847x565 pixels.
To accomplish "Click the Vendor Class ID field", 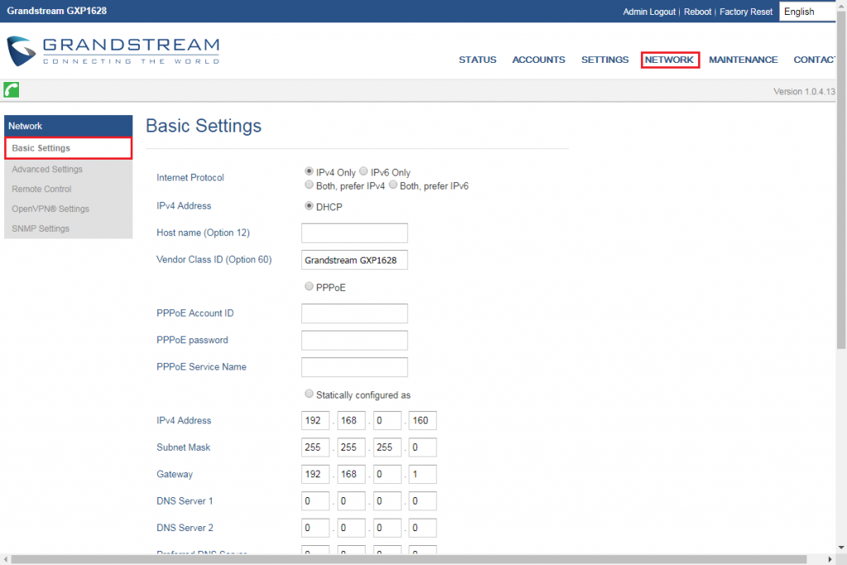I will [354, 260].
